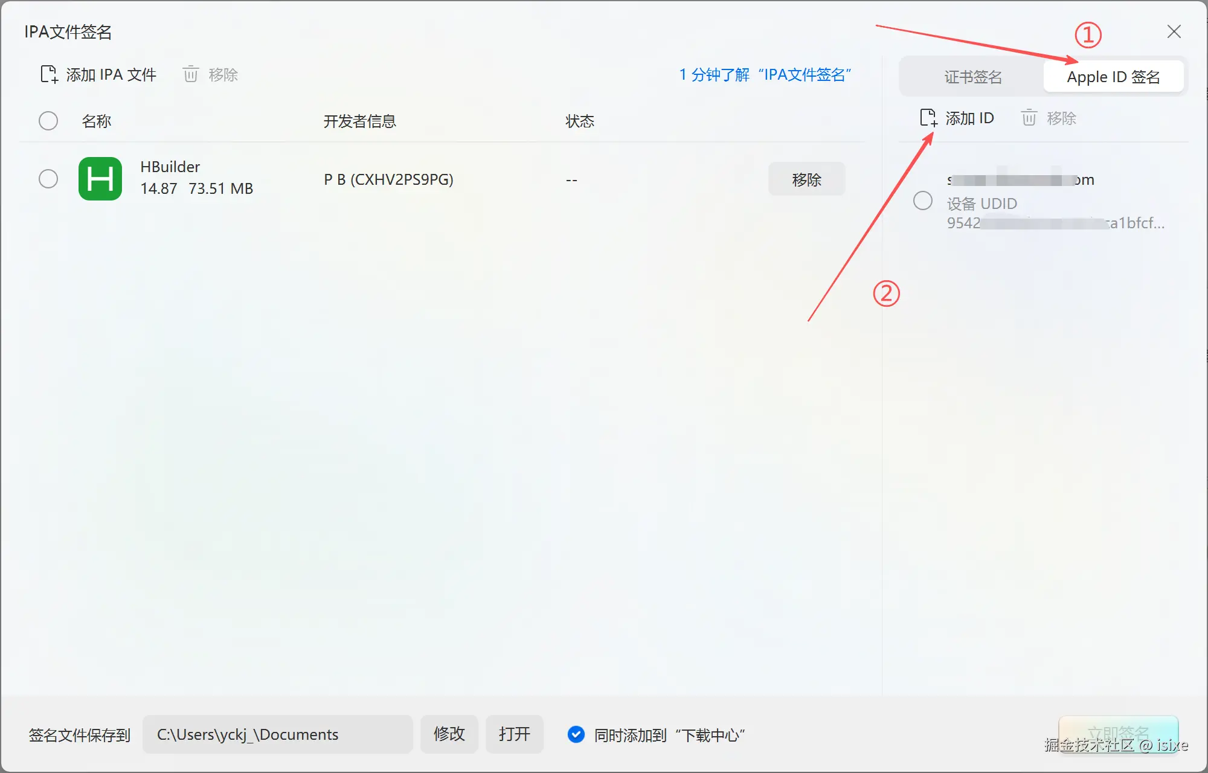The width and height of the screenshot is (1208, 773).
Task: Toggle the select-all checkbox in list header
Action: pyautogui.click(x=48, y=121)
